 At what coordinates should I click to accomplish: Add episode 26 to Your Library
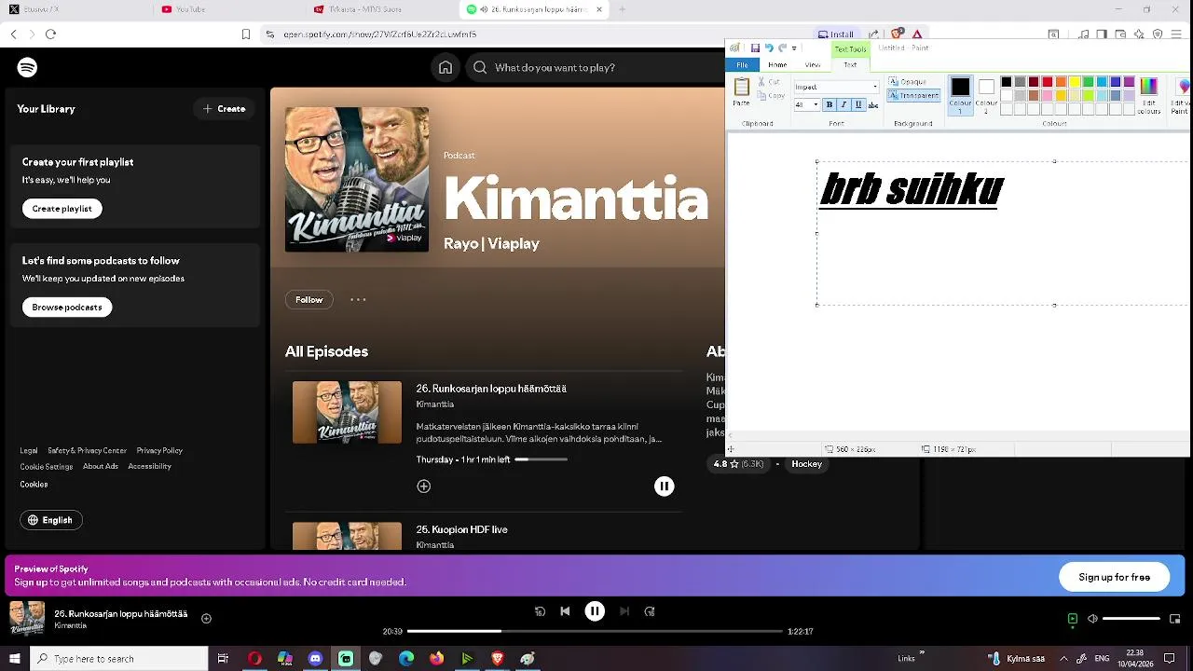[x=424, y=486]
